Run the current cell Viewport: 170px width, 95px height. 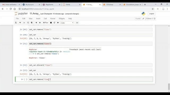click(46, 23)
